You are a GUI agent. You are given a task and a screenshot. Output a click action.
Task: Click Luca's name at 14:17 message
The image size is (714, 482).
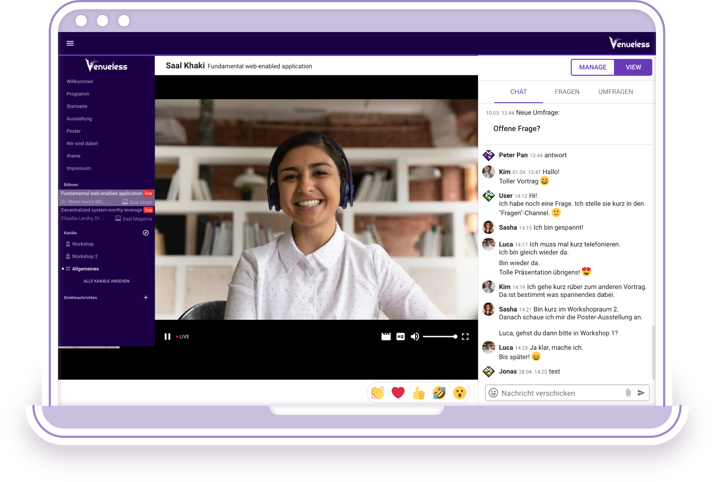pyautogui.click(x=506, y=245)
